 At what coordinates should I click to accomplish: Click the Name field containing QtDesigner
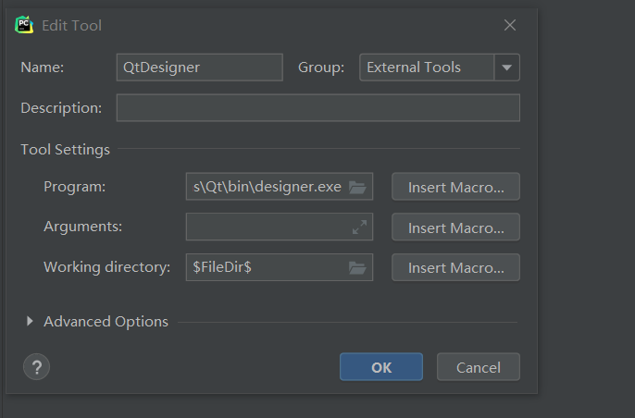(x=199, y=68)
